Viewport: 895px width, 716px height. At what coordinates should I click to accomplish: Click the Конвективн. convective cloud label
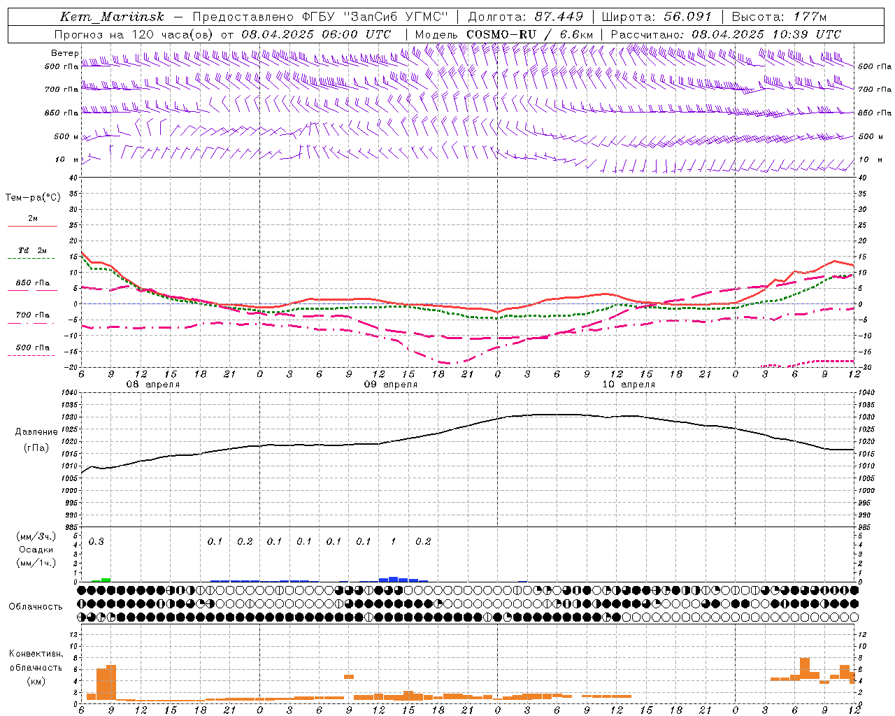coord(36,654)
